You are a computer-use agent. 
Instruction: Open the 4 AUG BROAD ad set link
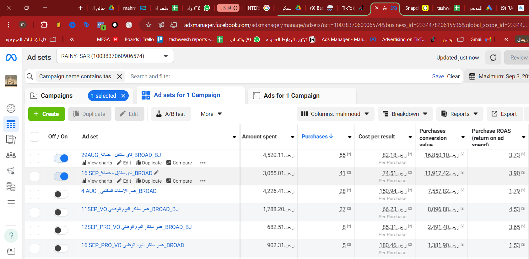[119, 191]
